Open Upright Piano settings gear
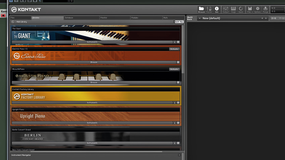The height and width of the screenshot is (160, 285). pos(178,123)
